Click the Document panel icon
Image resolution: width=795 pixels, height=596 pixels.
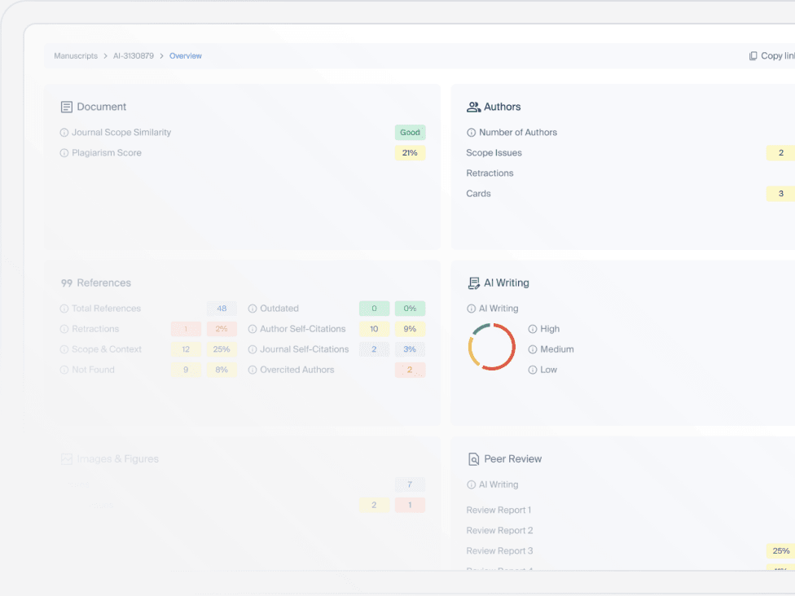pyautogui.click(x=67, y=107)
